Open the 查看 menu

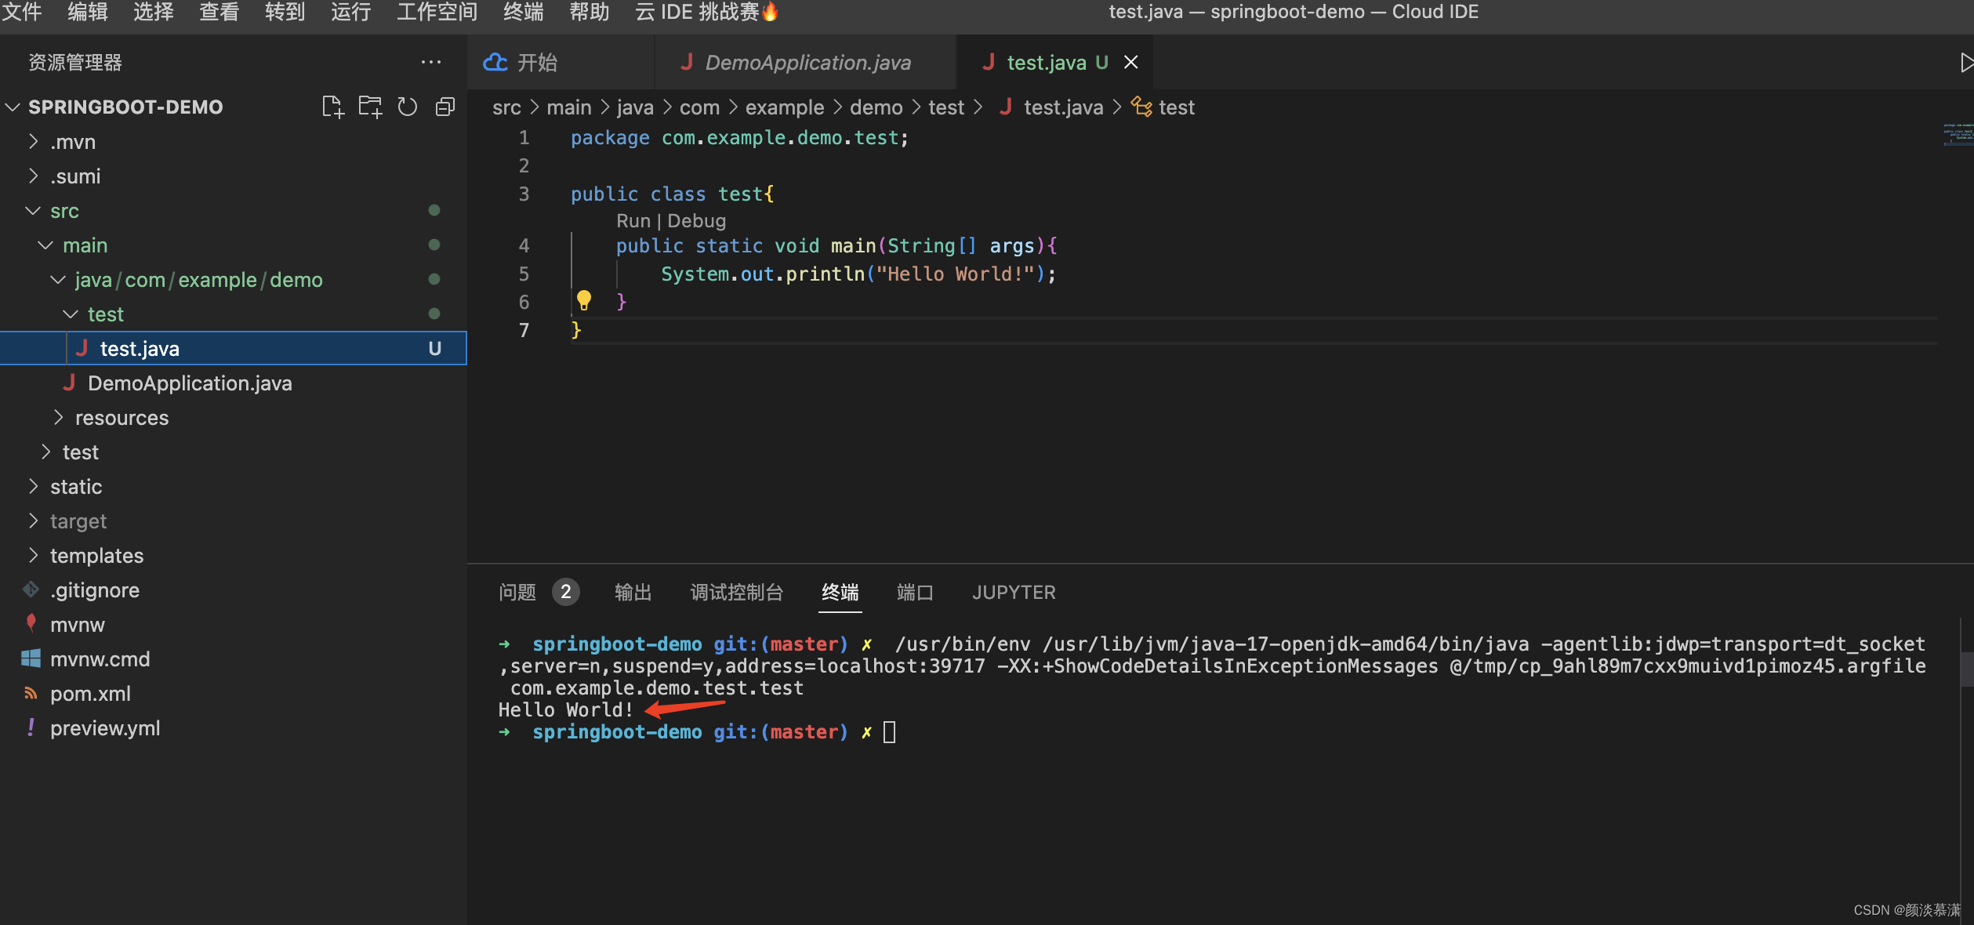(x=220, y=12)
